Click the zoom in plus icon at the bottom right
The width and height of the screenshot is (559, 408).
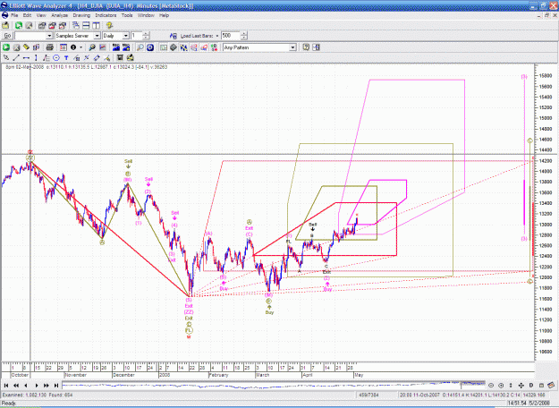(501, 386)
